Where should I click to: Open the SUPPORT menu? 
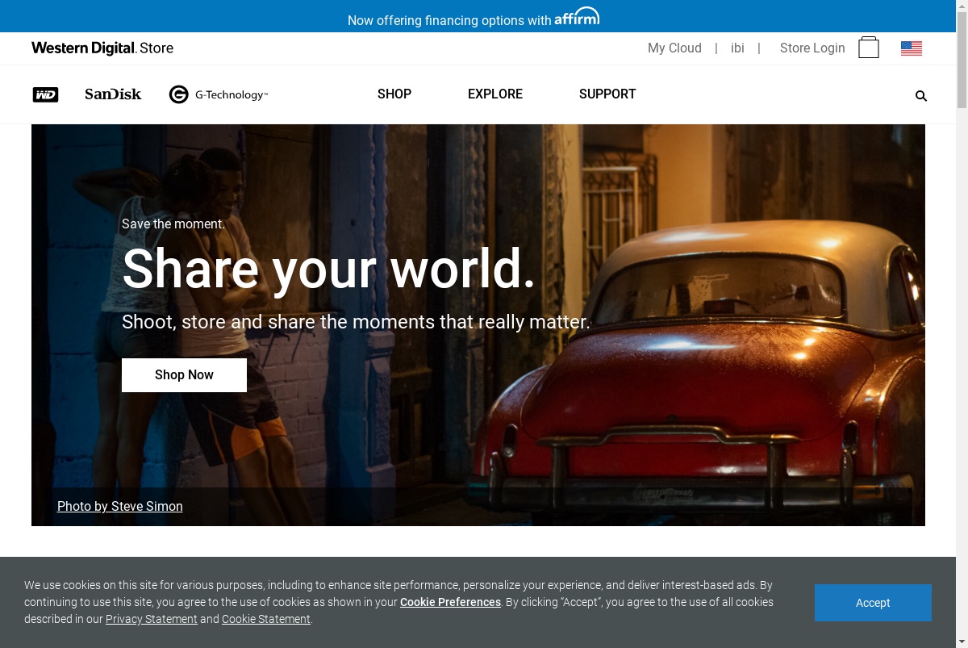pos(607,94)
